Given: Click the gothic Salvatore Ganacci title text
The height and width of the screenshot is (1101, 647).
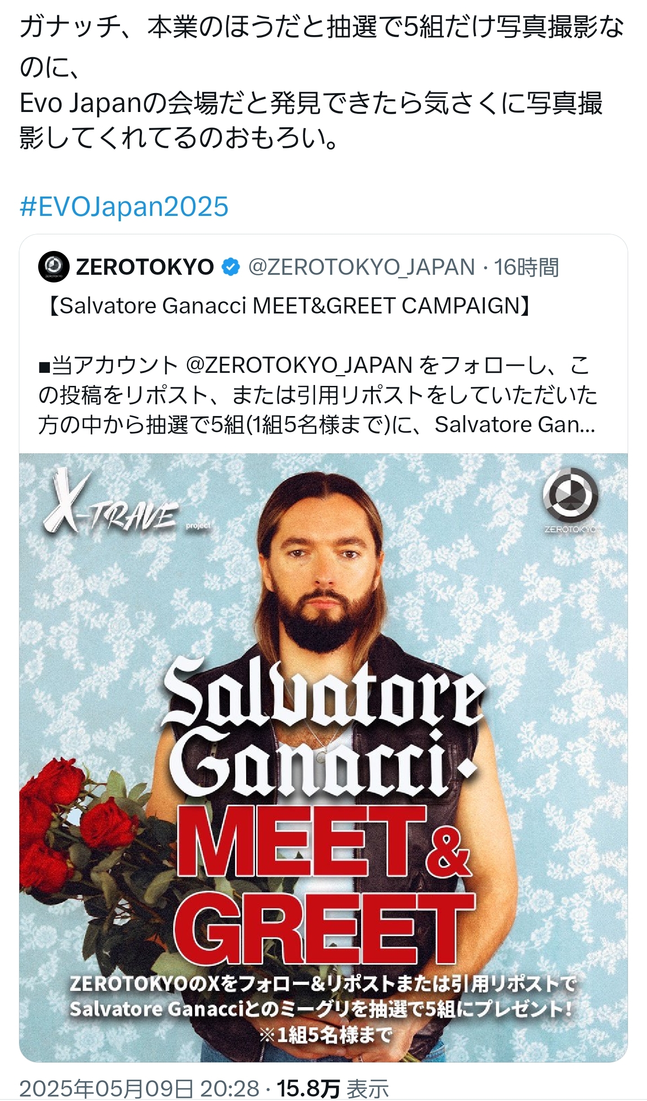Looking at the screenshot, I should 323,729.
